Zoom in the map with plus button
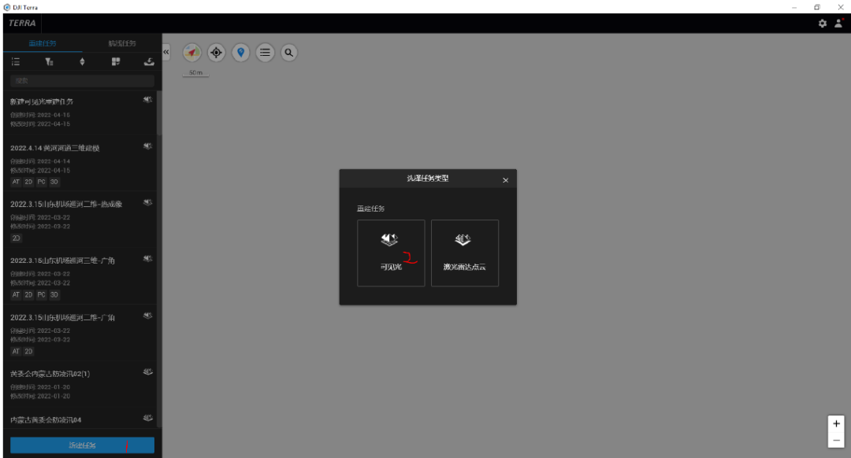Viewport: 851px width, 458px height. tap(836, 423)
